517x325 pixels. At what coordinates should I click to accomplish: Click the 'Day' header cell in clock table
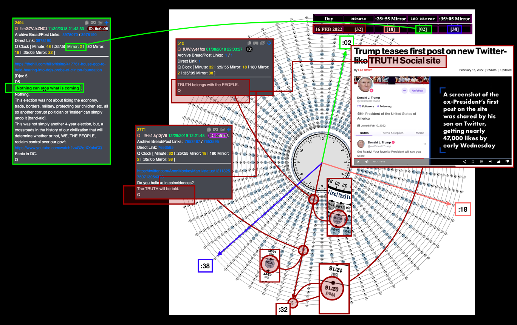[328, 18]
